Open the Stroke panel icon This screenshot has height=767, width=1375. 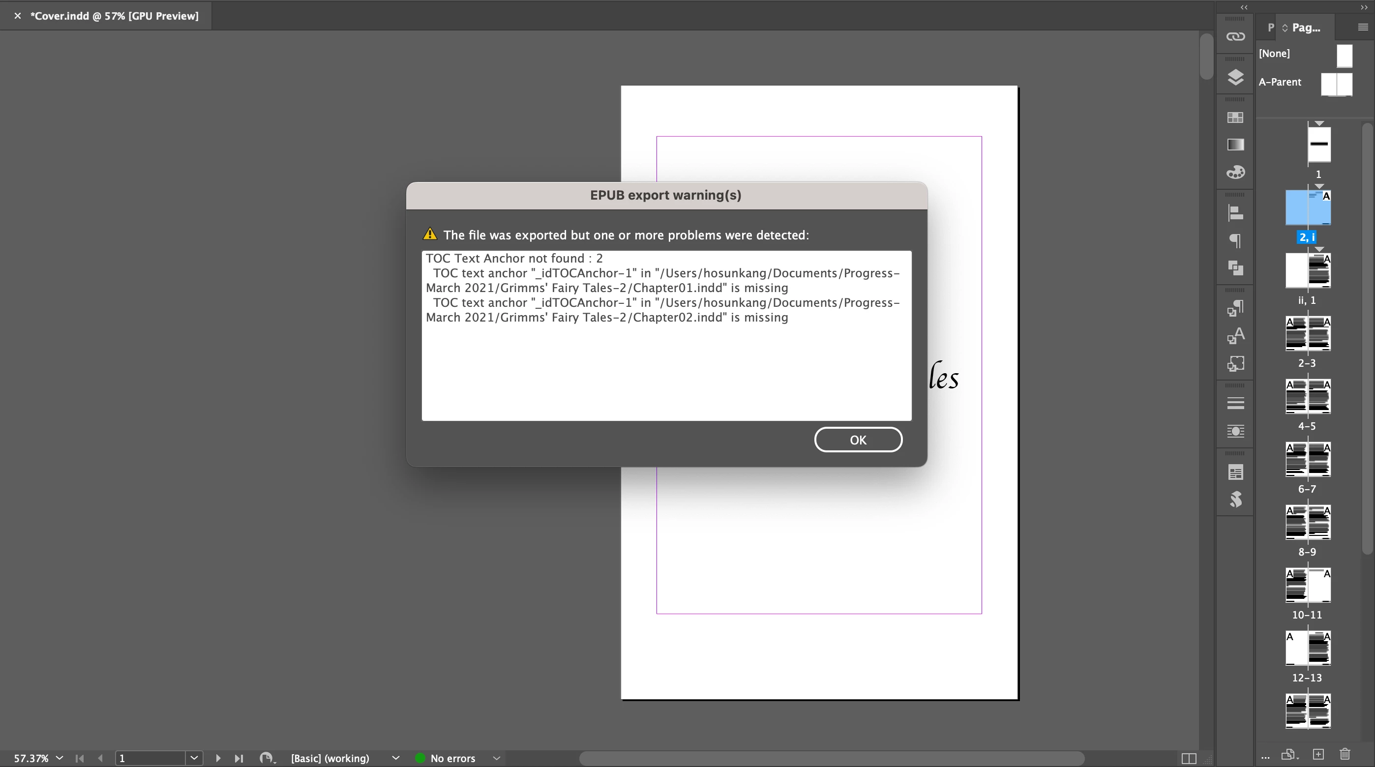1235,403
